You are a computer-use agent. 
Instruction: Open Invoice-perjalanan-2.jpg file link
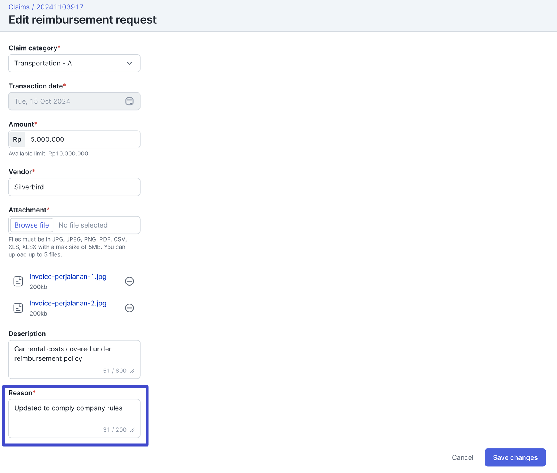68,303
